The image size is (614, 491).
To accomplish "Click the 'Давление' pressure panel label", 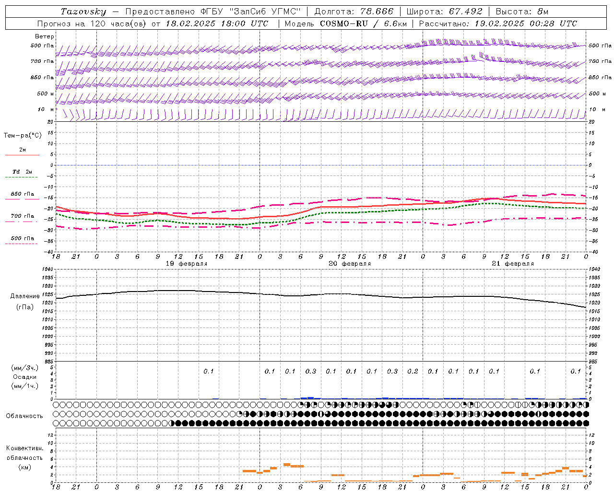I will (x=25, y=296).
